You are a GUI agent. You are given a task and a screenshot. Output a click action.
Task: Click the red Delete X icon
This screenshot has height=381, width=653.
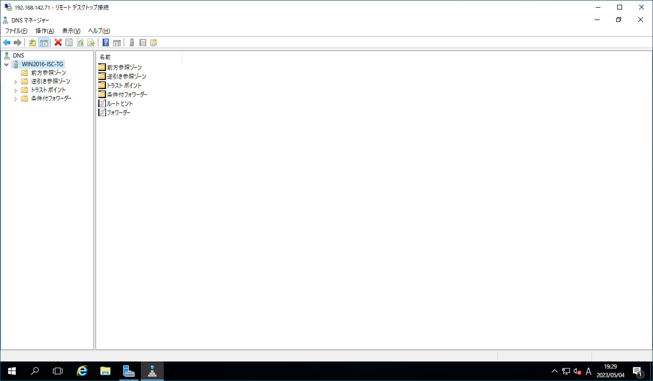[58, 43]
